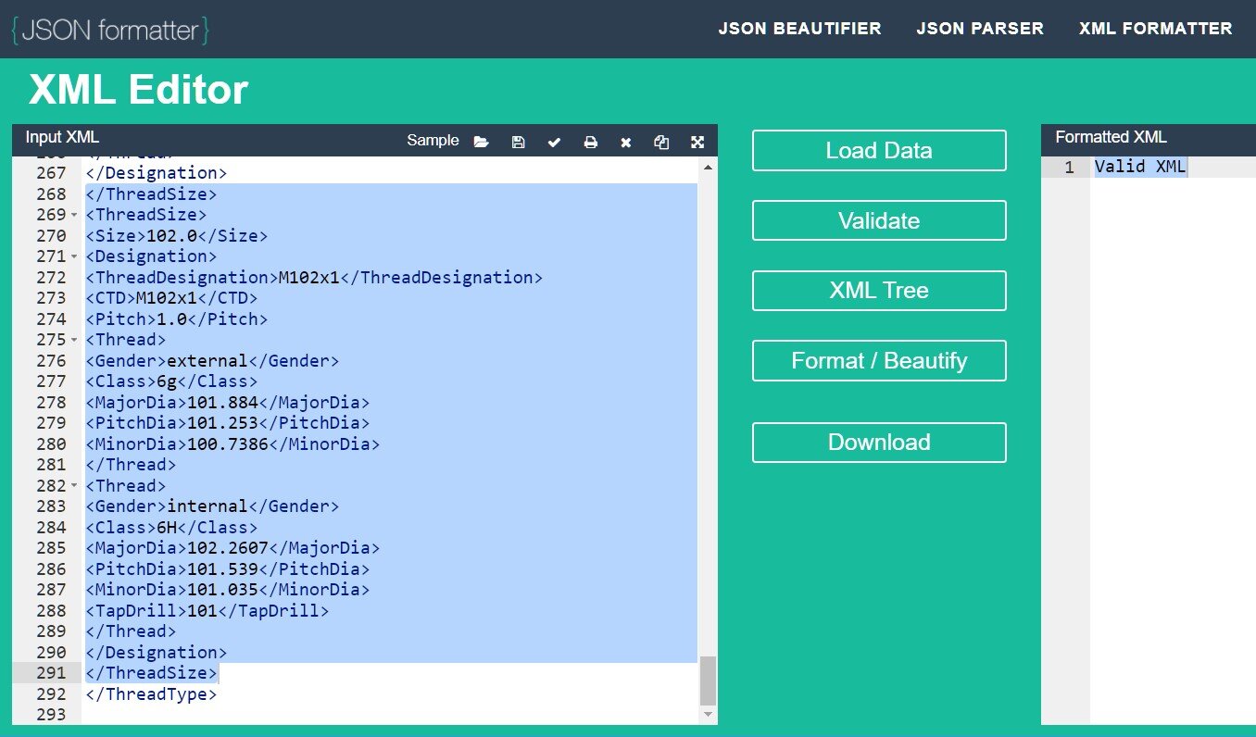The image size is (1256, 737).
Task: Click the Class 6H line
Action: point(171,528)
